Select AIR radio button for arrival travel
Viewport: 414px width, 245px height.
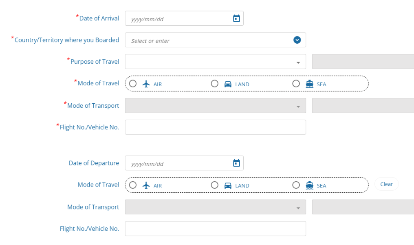133,84
